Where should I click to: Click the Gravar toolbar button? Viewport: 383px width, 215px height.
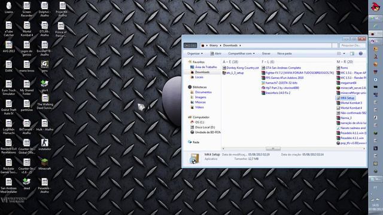266,53
